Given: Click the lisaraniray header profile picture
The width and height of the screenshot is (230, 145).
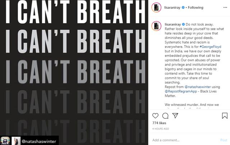Looking at the screenshot, I should 156,7.
